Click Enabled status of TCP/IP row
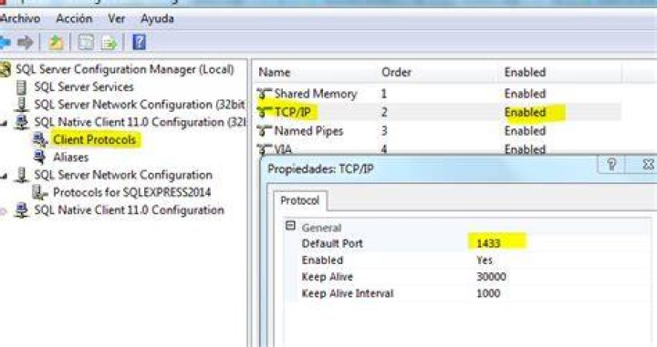Viewport: 657px width, 347px height. 525,112
